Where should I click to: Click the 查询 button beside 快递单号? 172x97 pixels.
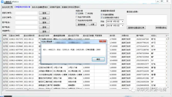point(44,31)
